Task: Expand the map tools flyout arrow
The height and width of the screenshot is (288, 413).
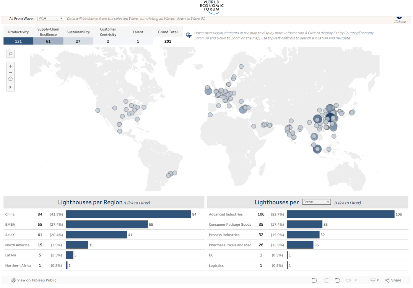Action: pos(10,87)
